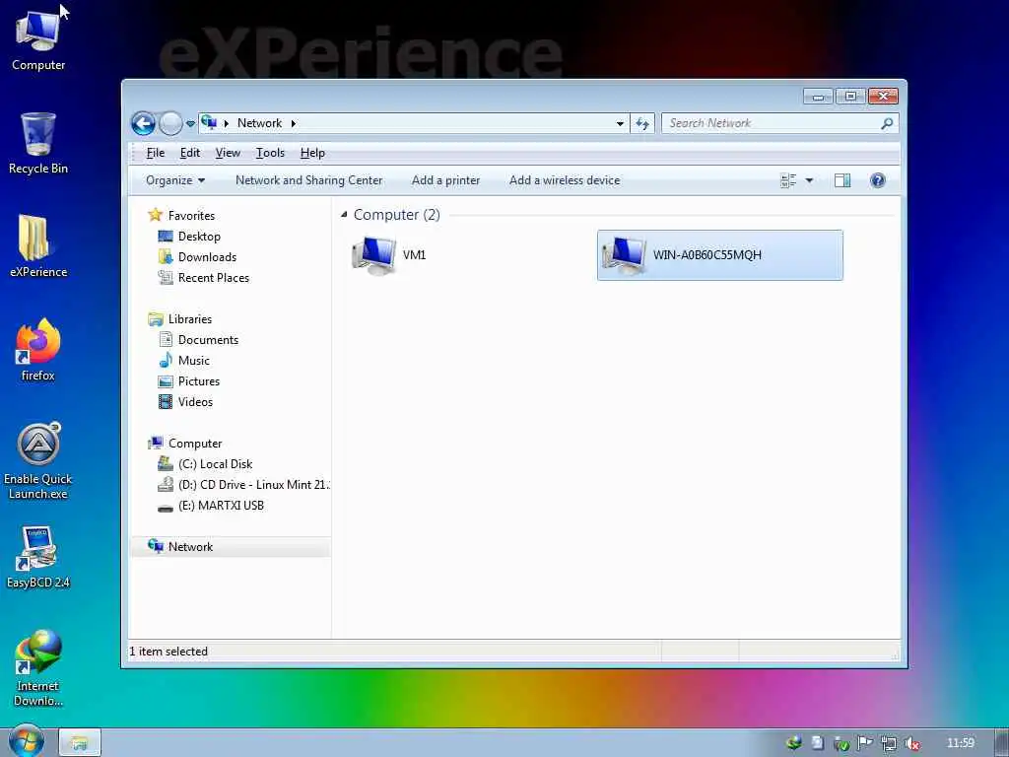The height and width of the screenshot is (757, 1009).
Task: Select Recycle Bin desktop icon
Action: 38,144
